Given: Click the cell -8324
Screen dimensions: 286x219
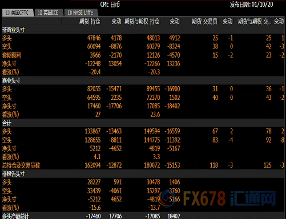Looking at the screenshot, I should (174, 46).
